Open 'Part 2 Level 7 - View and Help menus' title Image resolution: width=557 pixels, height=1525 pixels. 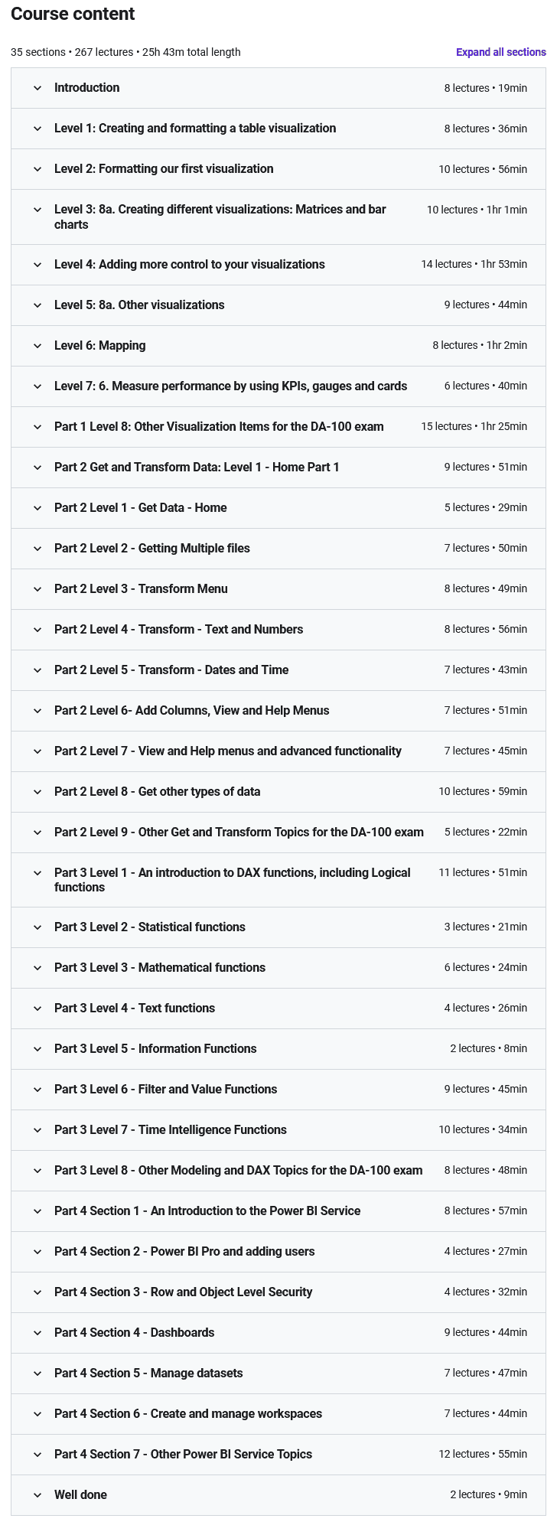click(x=228, y=751)
